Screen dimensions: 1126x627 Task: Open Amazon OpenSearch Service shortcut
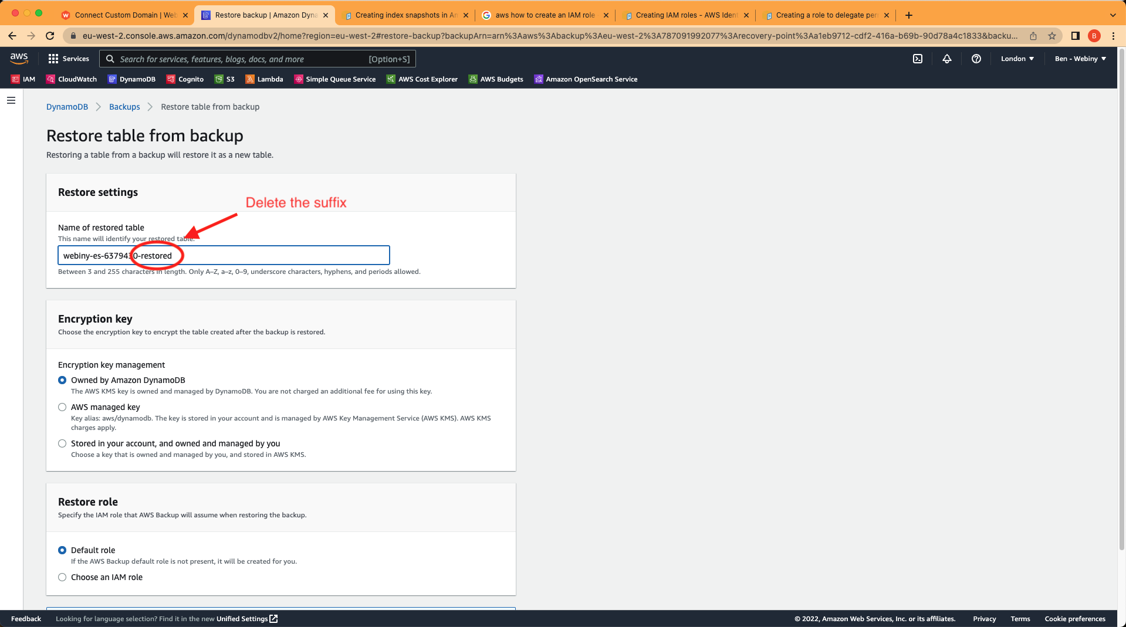pyautogui.click(x=585, y=79)
